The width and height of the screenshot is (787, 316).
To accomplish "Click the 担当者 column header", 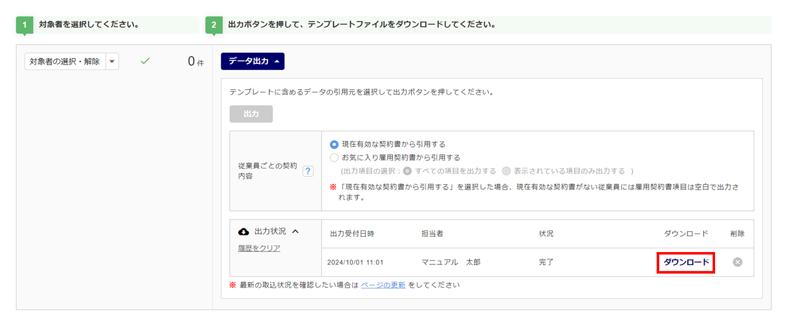I will pyautogui.click(x=432, y=234).
